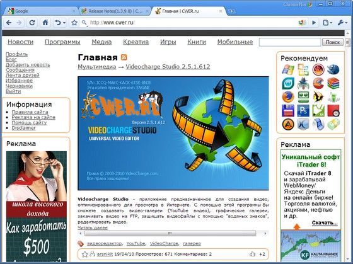Open the Профиль link
Viewport: 353px width, 264px height.
[16, 54]
